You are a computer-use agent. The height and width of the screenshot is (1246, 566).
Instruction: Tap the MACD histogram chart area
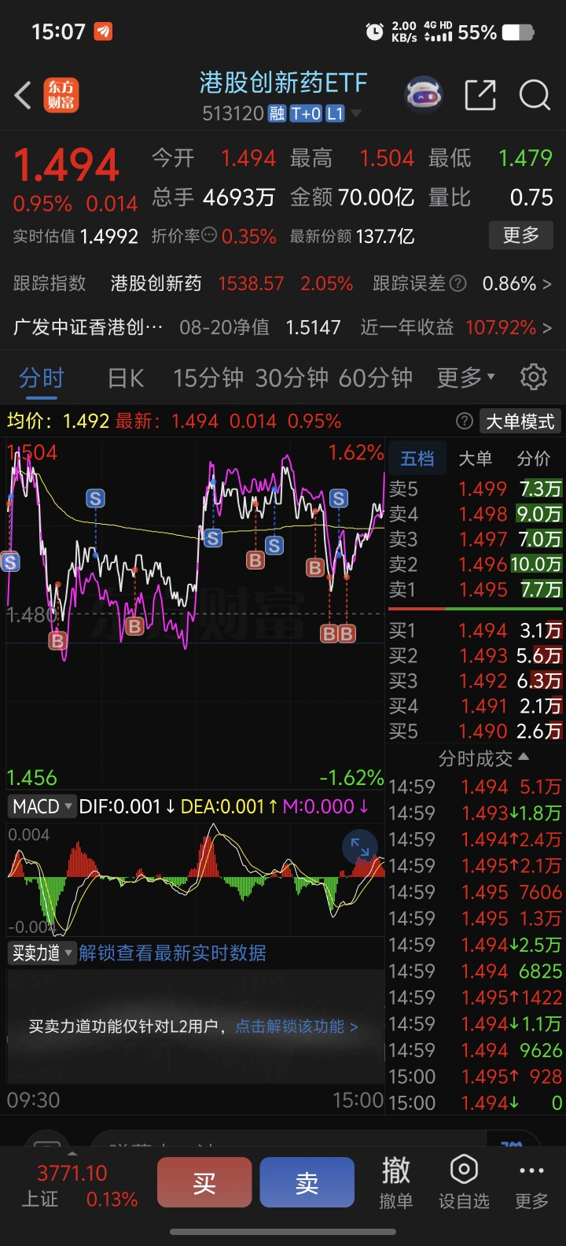[195, 878]
